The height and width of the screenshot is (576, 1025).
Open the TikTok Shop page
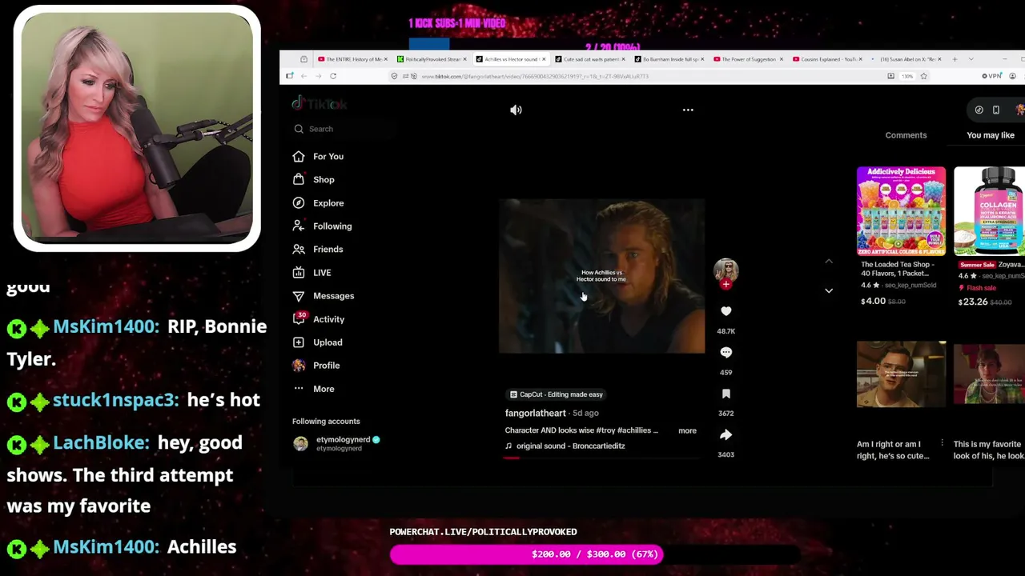(x=314, y=180)
